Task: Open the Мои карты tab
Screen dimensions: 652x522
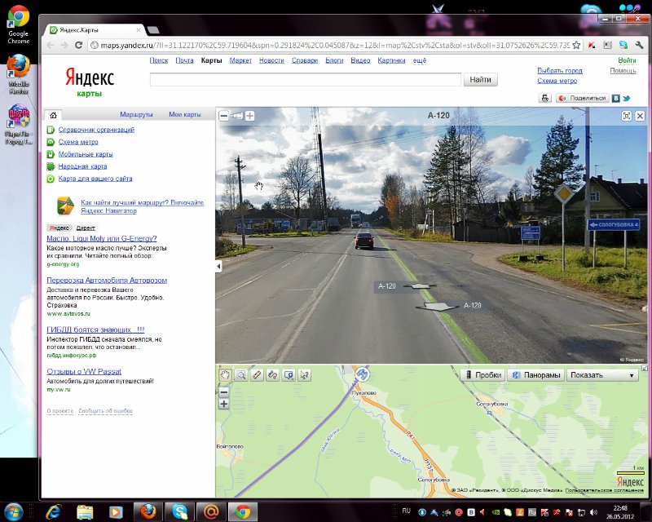Action: coord(185,114)
